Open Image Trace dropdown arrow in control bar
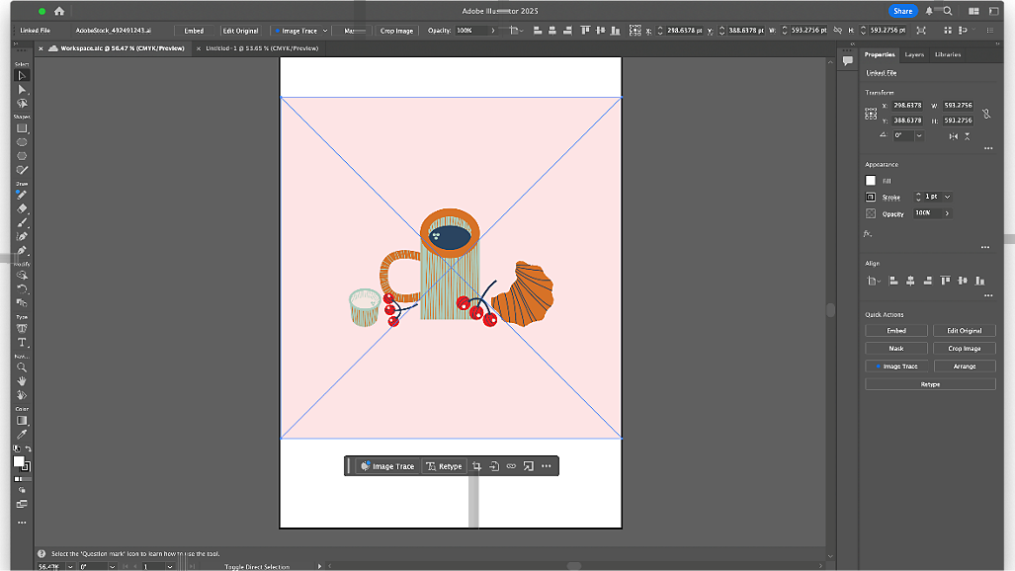Viewport: 1015px width, 571px height. (325, 31)
